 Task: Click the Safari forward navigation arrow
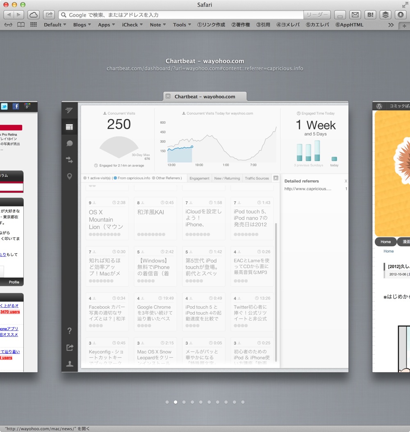(x=19, y=15)
